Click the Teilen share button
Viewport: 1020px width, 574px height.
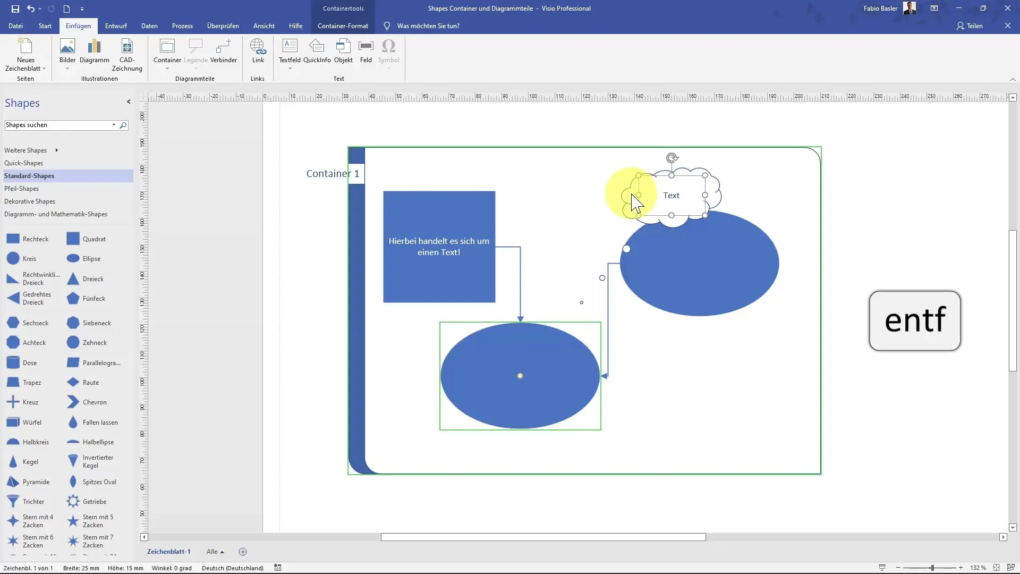pos(970,26)
